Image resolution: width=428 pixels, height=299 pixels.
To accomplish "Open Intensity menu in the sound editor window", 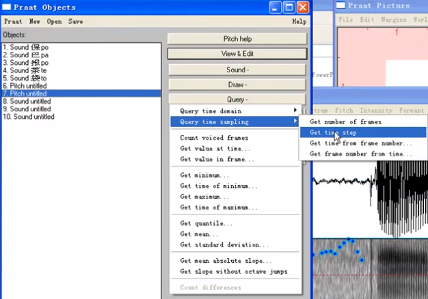I will pyautogui.click(x=376, y=111).
